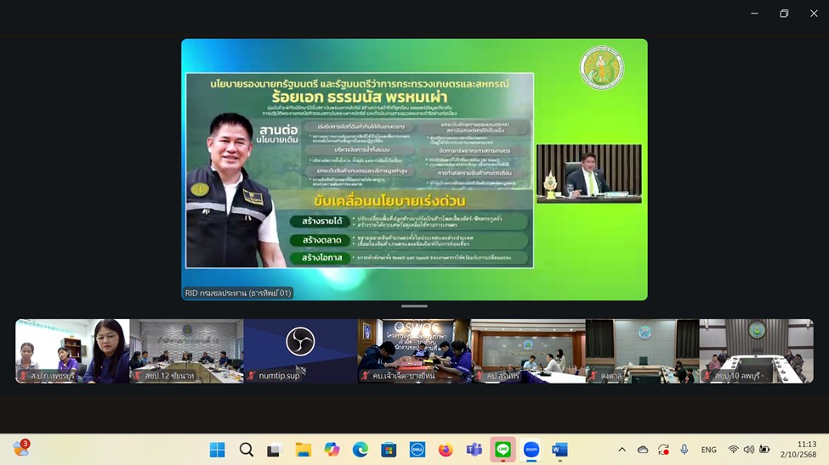Launch Copilot from the taskbar
The image size is (829, 465).
332,450
